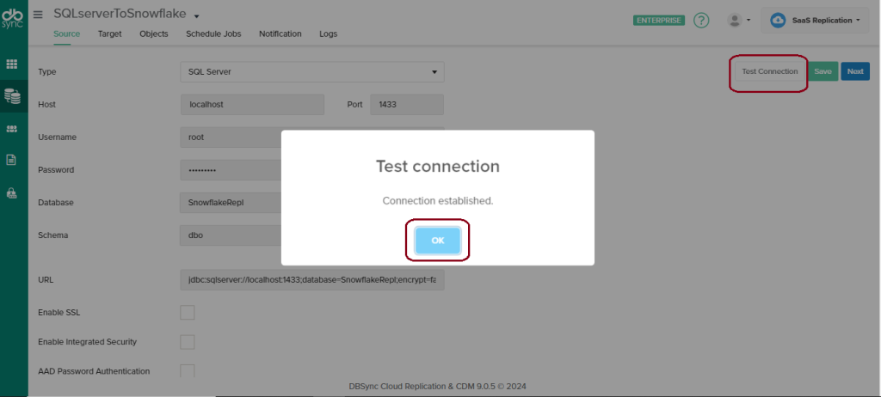Click the jdbc URL field
881x397 pixels.
click(311, 279)
